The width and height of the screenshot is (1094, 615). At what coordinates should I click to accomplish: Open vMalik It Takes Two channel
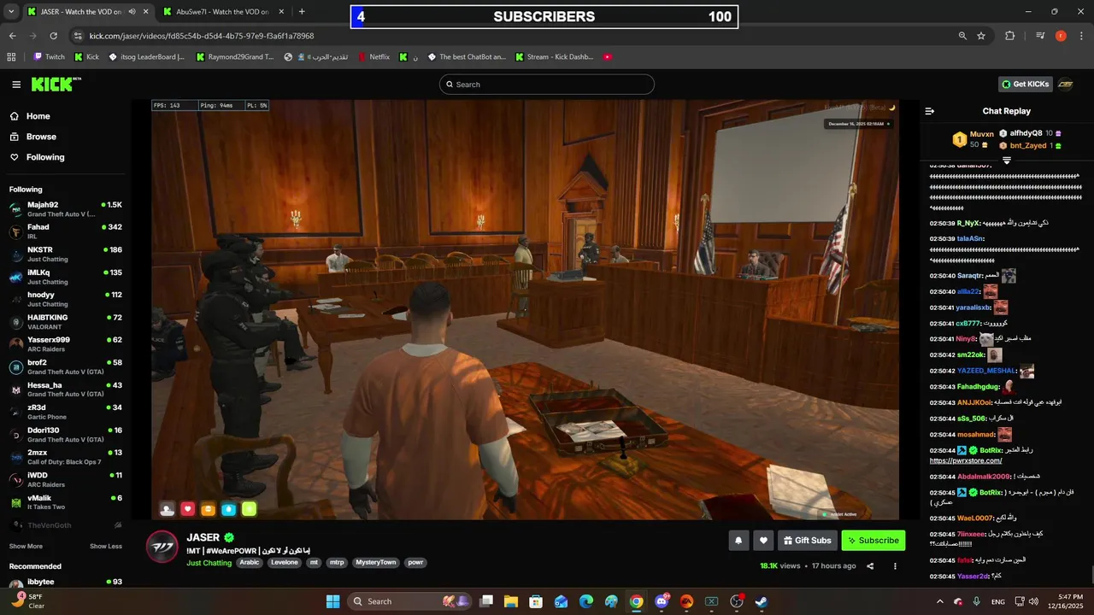pos(66,502)
